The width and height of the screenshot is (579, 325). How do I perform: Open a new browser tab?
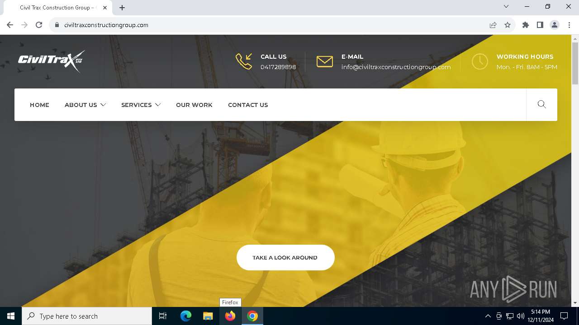tap(122, 8)
